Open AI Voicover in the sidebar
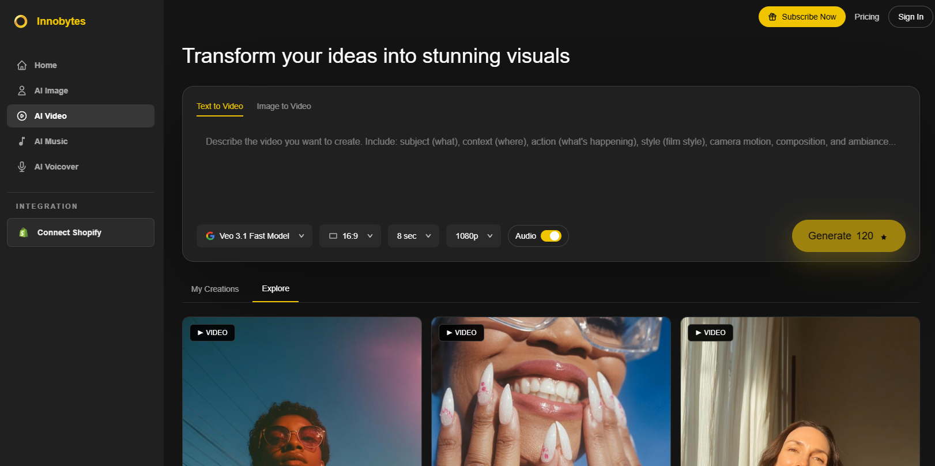 tap(81, 167)
